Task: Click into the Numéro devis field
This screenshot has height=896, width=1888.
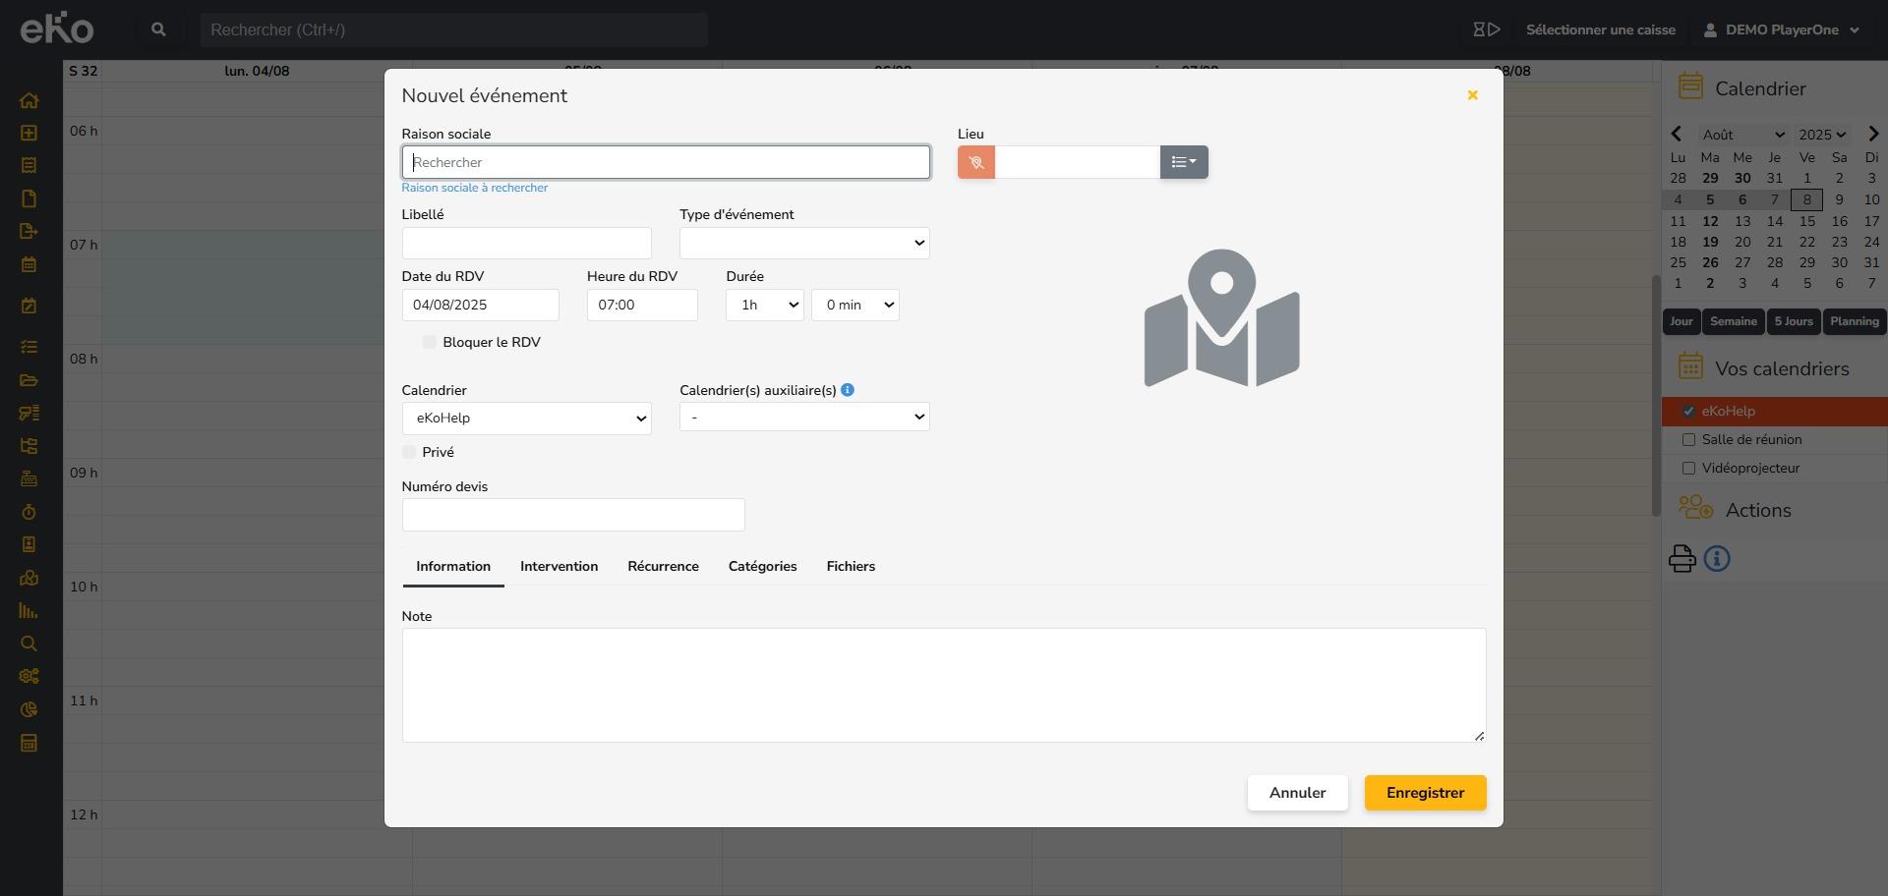Action: pyautogui.click(x=572, y=515)
